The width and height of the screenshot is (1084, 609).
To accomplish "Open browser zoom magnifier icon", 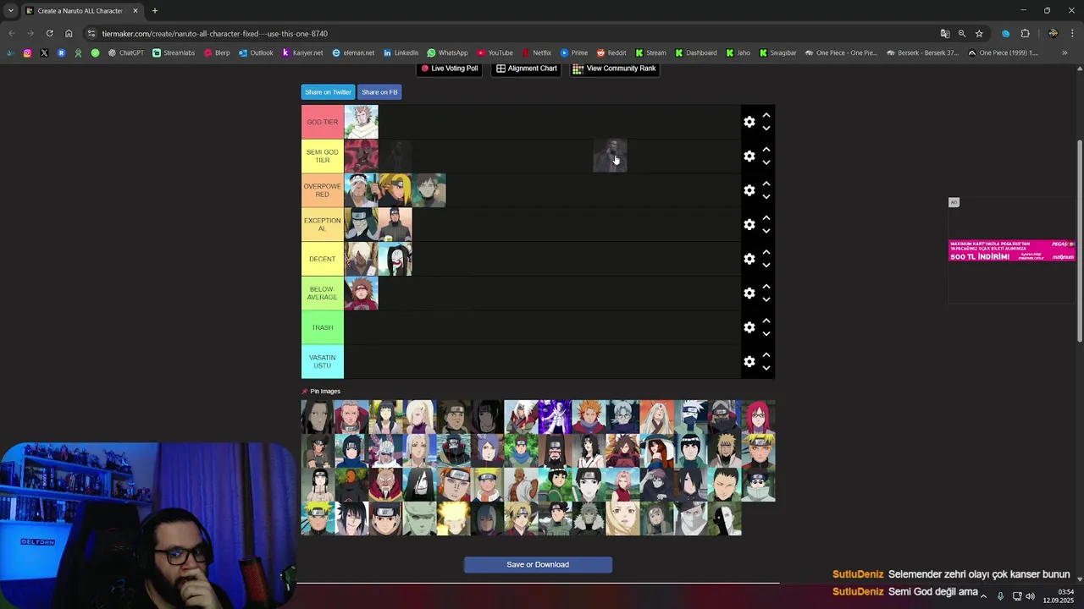I will click(962, 34).
